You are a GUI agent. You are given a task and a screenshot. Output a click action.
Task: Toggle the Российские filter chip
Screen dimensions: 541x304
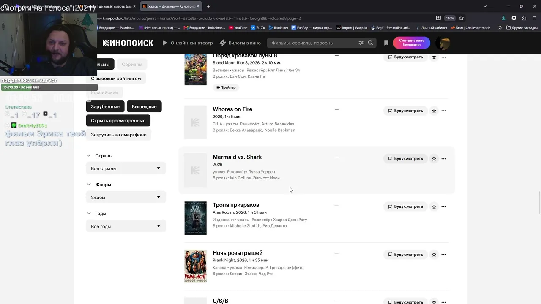click(x=104, y=92)
